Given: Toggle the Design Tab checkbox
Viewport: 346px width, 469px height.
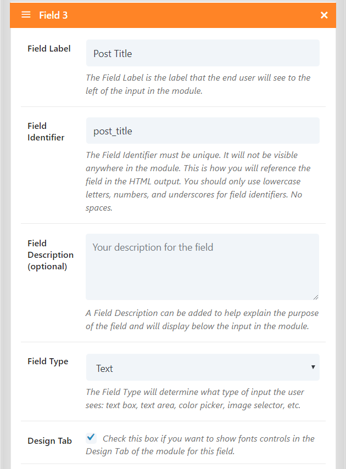Looking at the screenshot, I should point(91,438).
